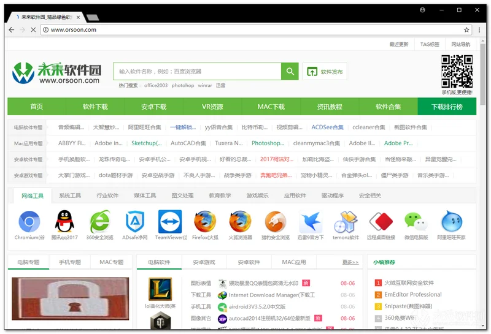491x334 pixels.
Task: Open AutoCAD合集 link
Action: coord(188,143)
